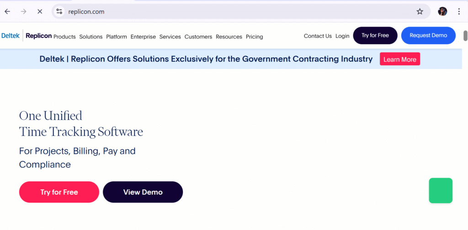
Task: Click the browser forward arrow
Action: coord(24,11)
